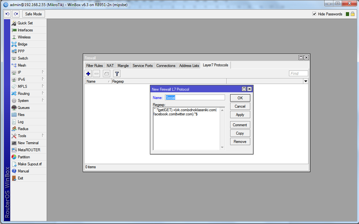Sort by the Regexp column header
359x224 pixels.
coord(169,81)
